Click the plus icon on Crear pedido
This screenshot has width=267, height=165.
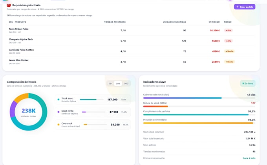238,7
